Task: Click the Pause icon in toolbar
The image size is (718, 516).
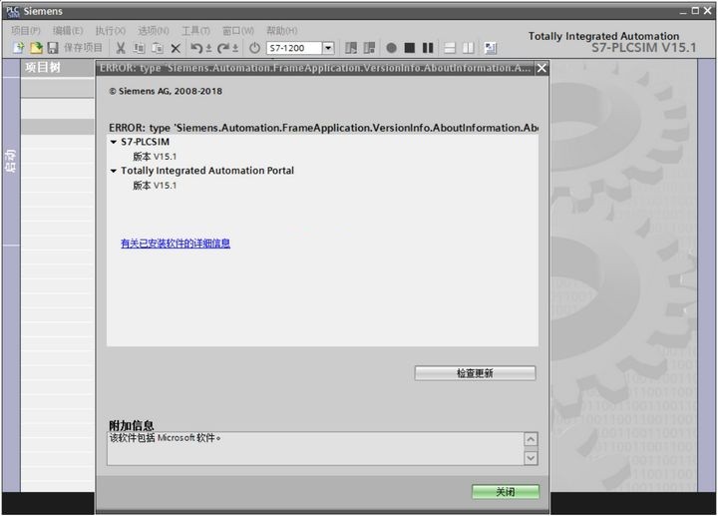Action: coord(428,48)
